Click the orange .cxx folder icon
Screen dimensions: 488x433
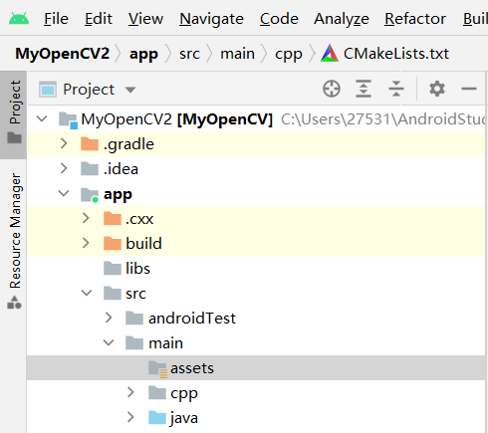113,218
